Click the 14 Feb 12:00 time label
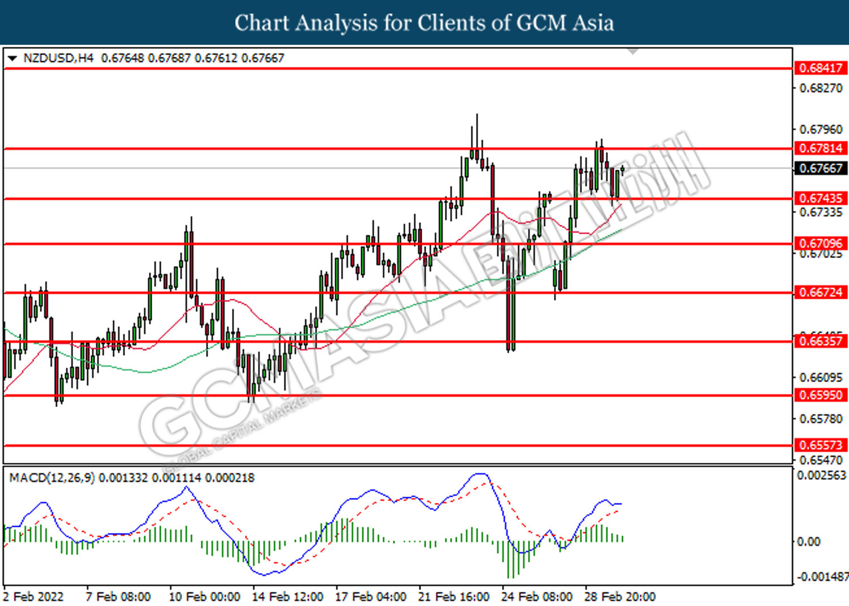 pyautogui.click(x=288, y=597)
